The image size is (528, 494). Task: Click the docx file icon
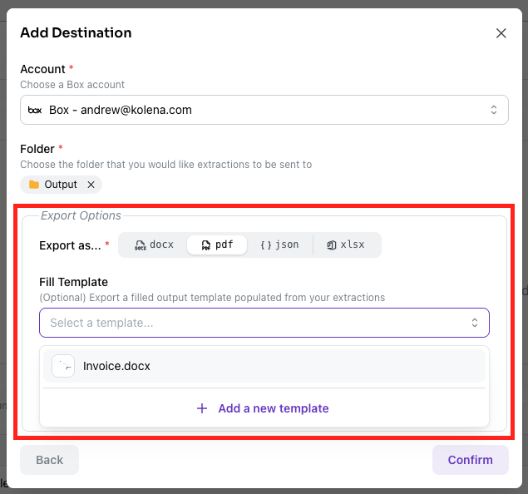coord(141,245)
